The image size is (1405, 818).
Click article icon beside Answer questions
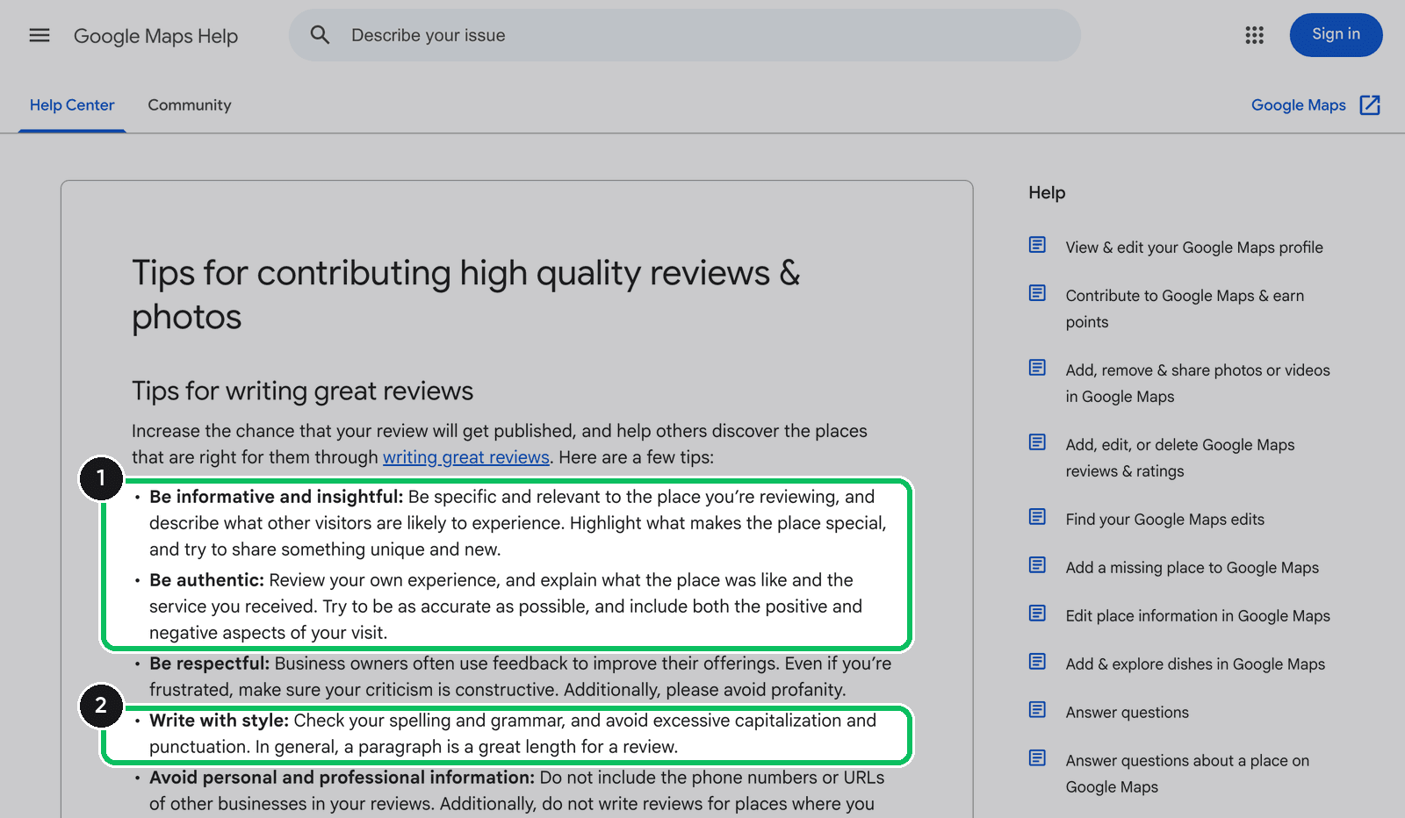coord(1037,710)
